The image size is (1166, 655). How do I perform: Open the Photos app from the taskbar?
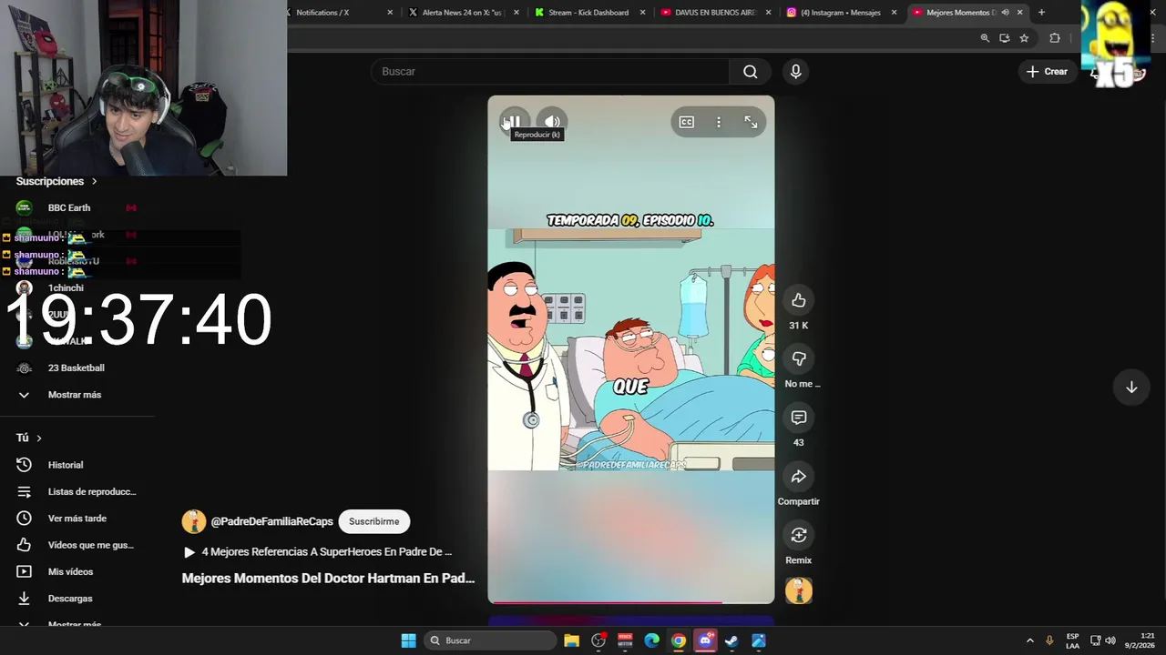click(759, 640)
